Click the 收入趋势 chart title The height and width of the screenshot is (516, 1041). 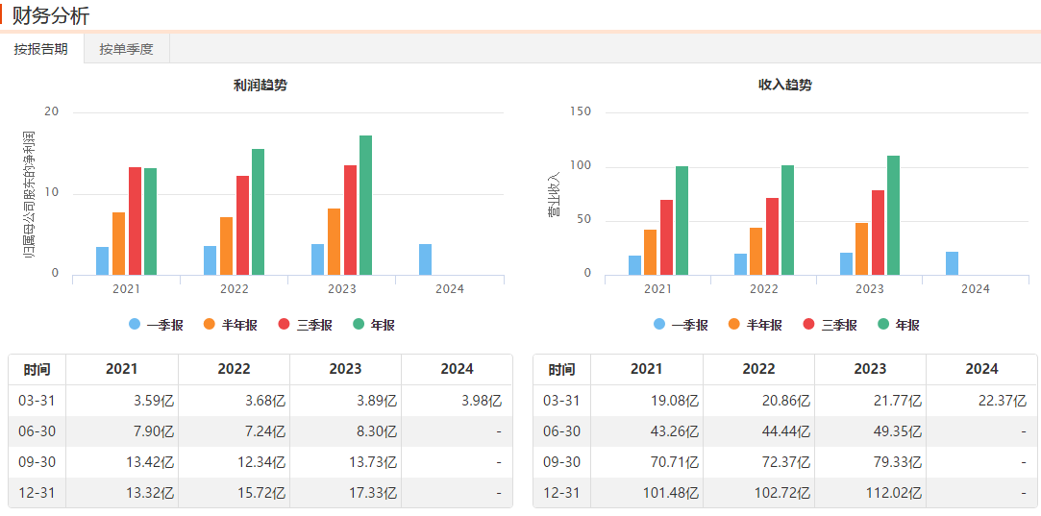[x=784, y=85]
